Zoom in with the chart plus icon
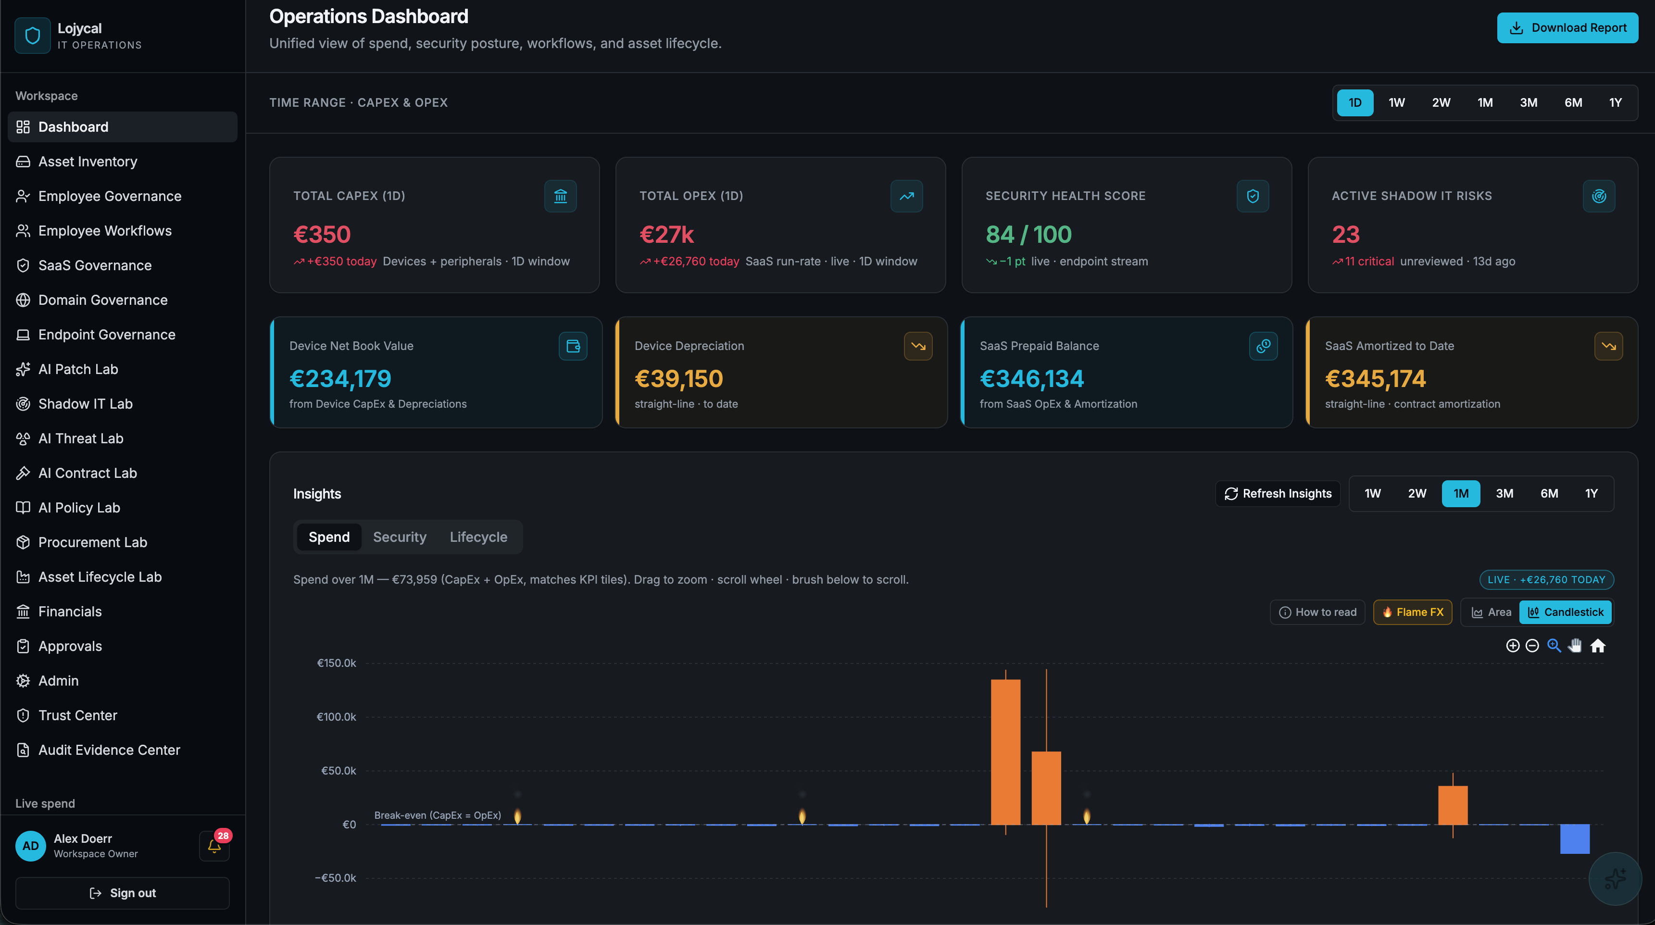 [x=1513, y=646]
